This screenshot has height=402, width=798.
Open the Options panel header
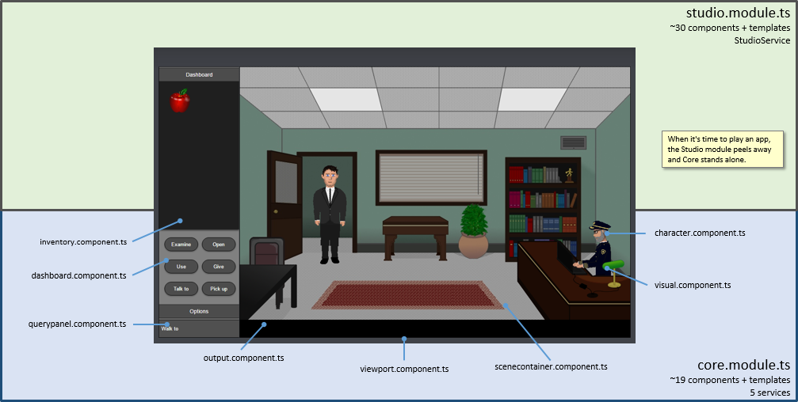(x=199, y=311)
